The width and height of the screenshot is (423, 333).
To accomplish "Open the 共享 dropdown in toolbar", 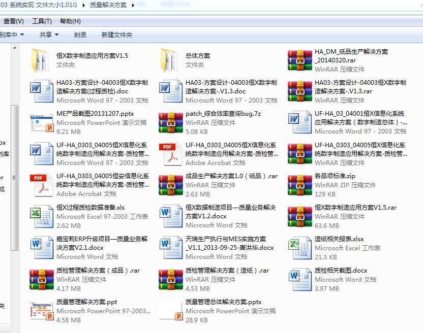I will (x=49, y=35).
